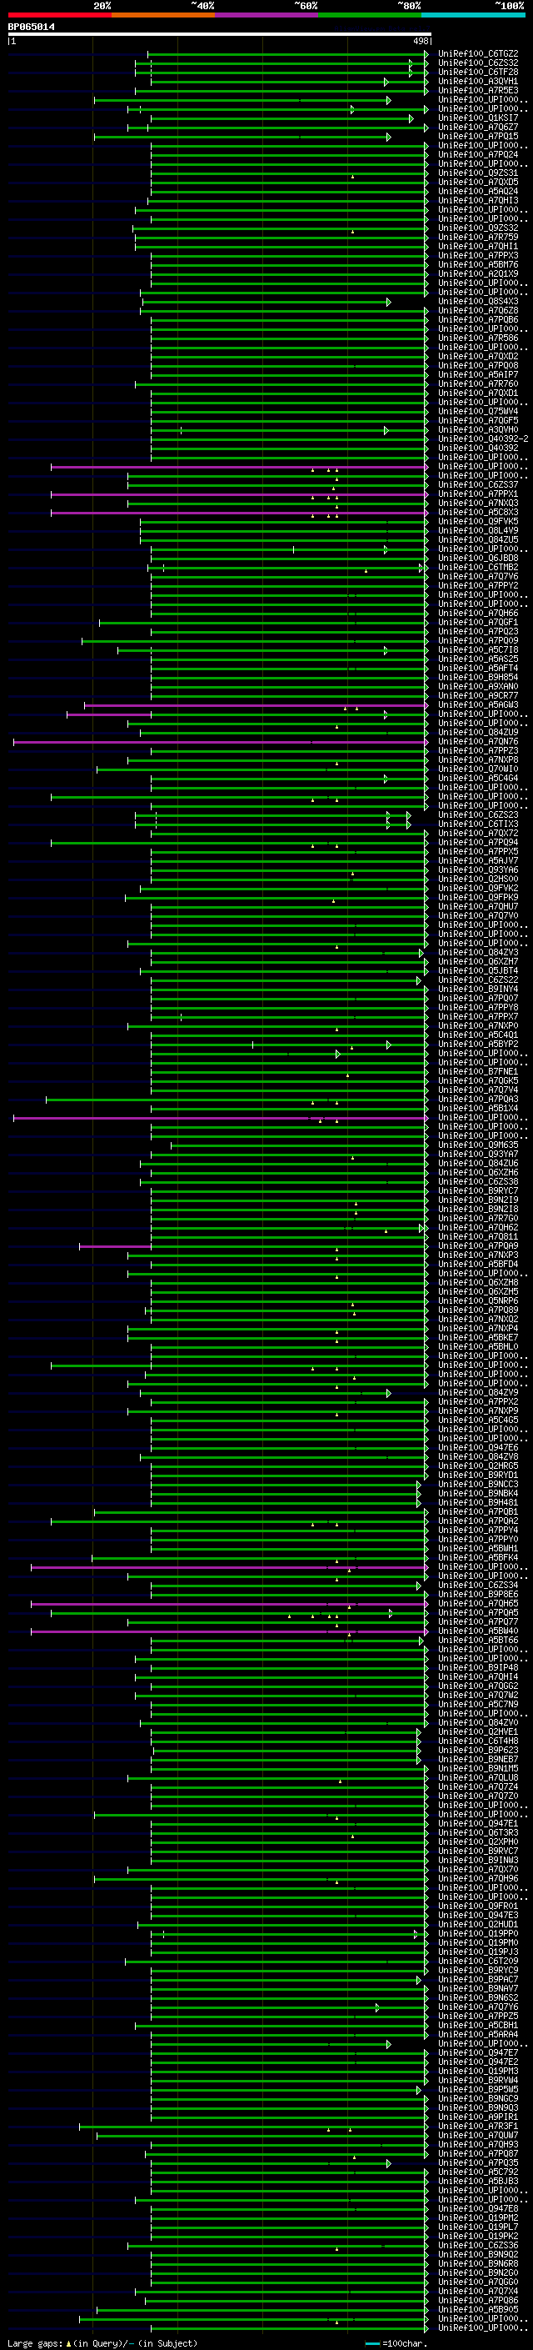
Task: Select hit label UniRef100_Q40392-2
Action: [483, 438]
